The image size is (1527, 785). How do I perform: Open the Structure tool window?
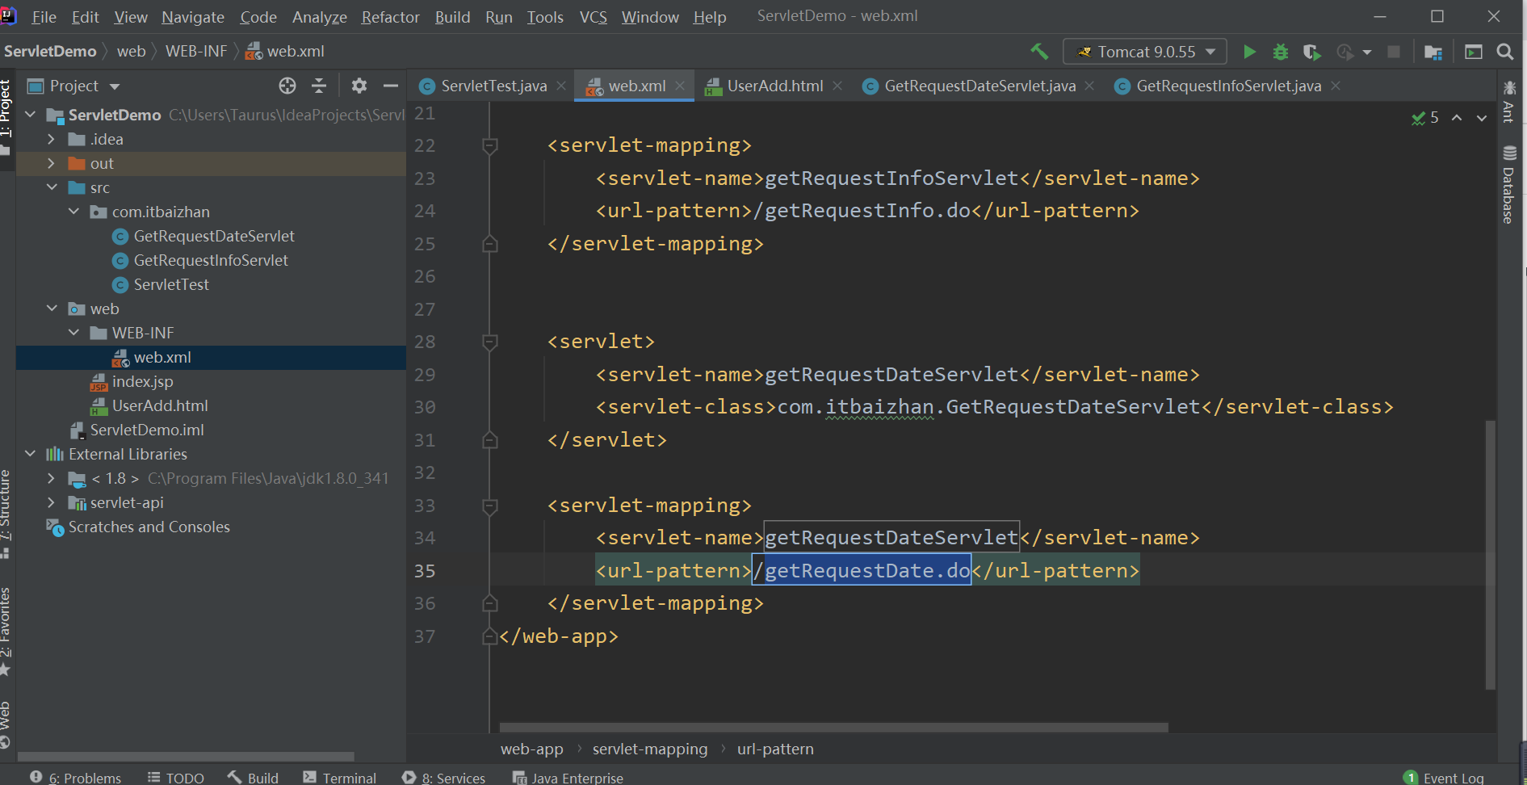(6, 514)
